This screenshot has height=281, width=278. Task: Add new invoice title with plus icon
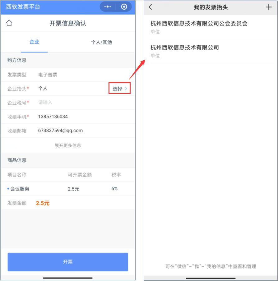click(268, 7)
